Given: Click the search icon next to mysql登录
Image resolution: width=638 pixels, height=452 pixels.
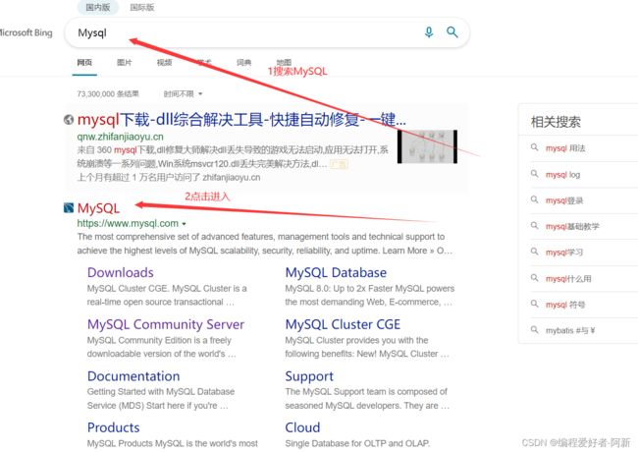Looking at the screenshot, I should [x=534, y=199].
